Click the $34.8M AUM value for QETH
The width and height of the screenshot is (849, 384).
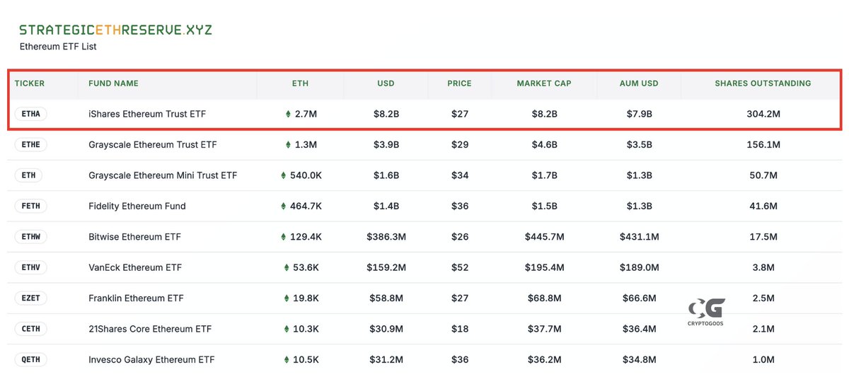(639, 359)
